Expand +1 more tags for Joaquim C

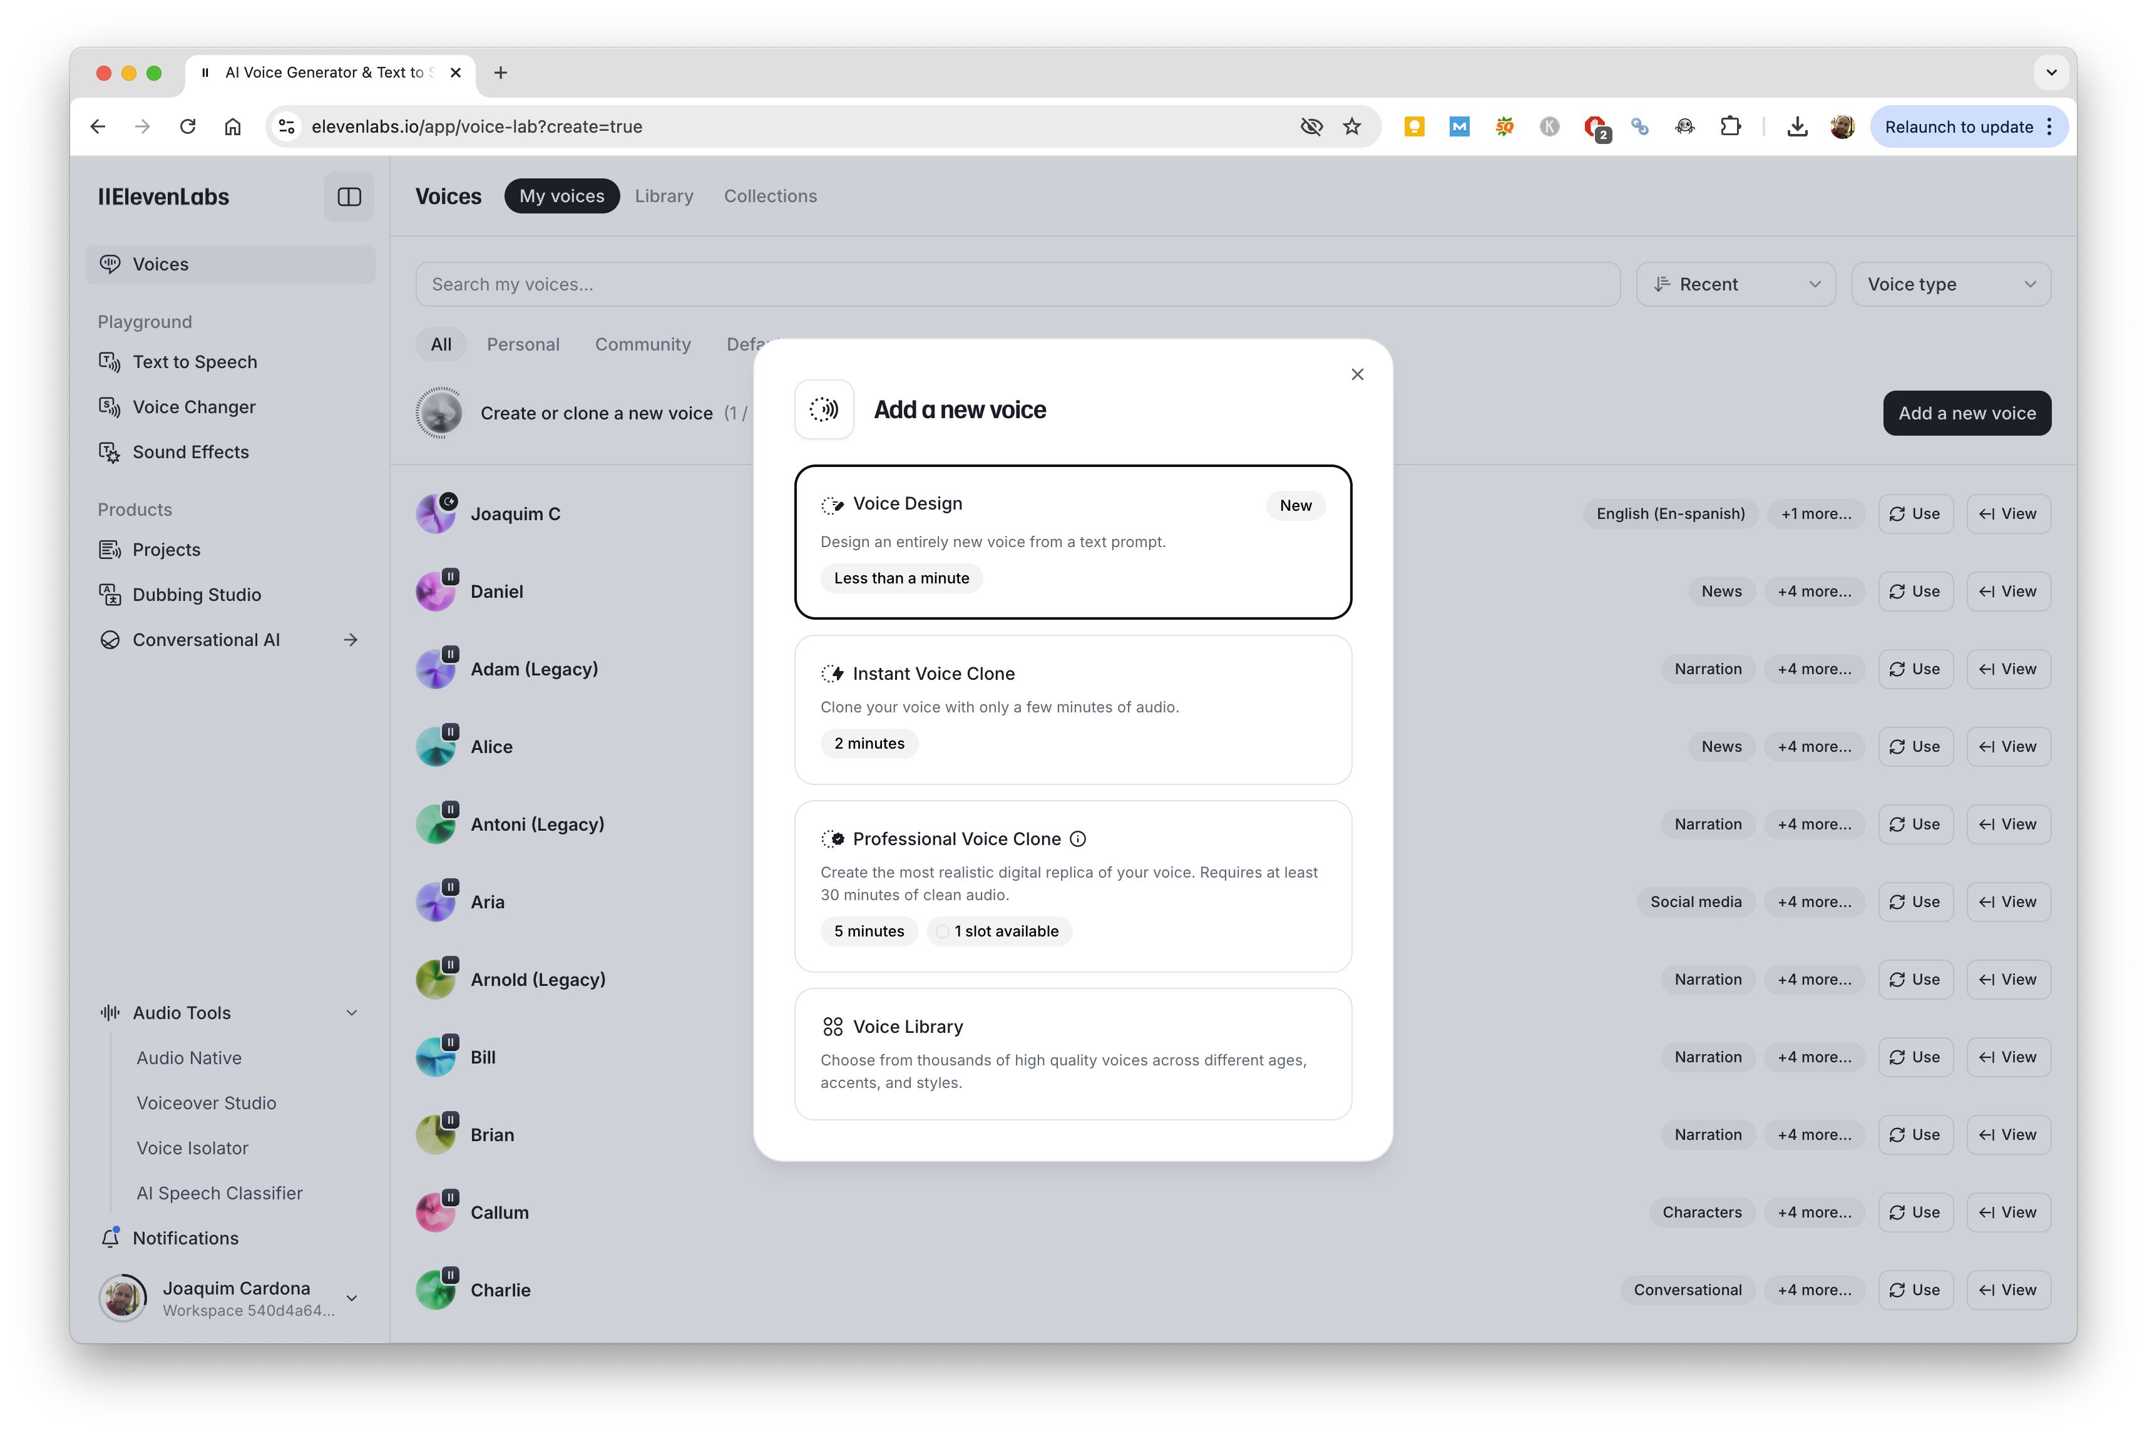pyautogui.click(x=1816, y=514)
